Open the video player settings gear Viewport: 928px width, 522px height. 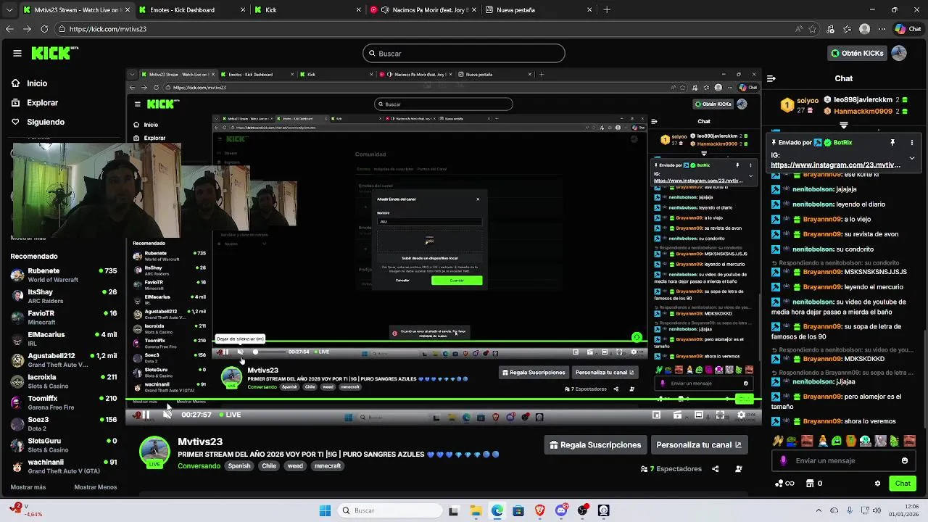pos(741,415)
